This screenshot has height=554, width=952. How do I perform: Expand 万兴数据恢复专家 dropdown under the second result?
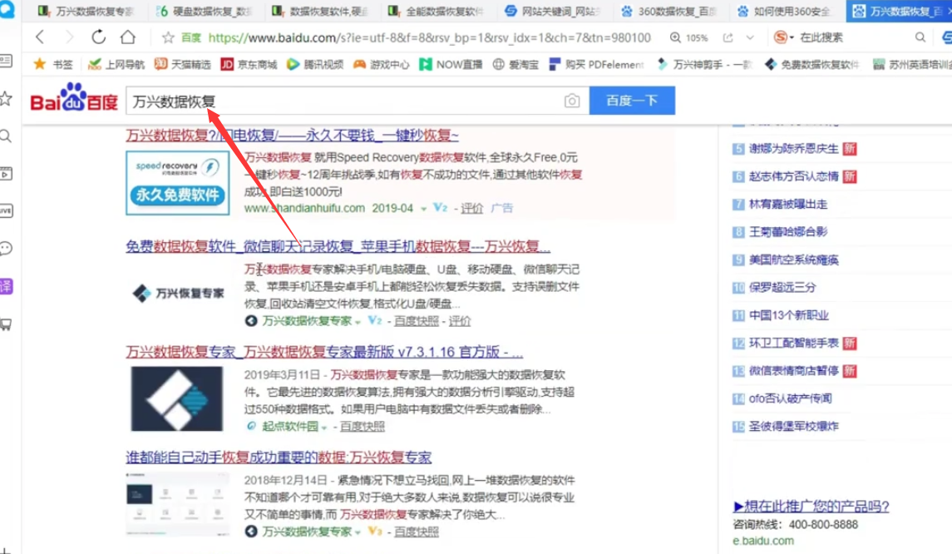click(358, 321)
